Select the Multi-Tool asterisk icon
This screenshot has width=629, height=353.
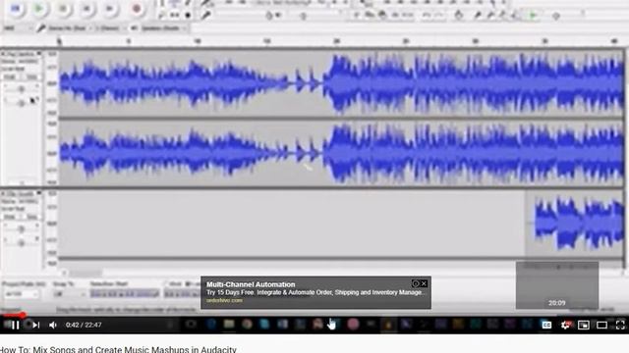click(188, 16)
